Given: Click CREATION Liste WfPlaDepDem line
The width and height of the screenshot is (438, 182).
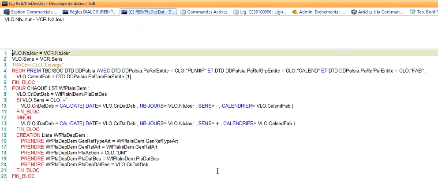Looking at the screenshot, I should (x=51, y=135).
